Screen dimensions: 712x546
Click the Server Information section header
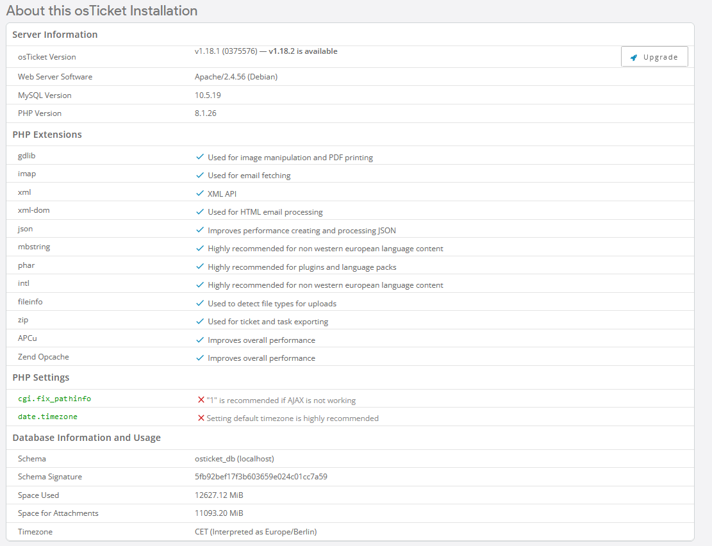coord(55,35)
